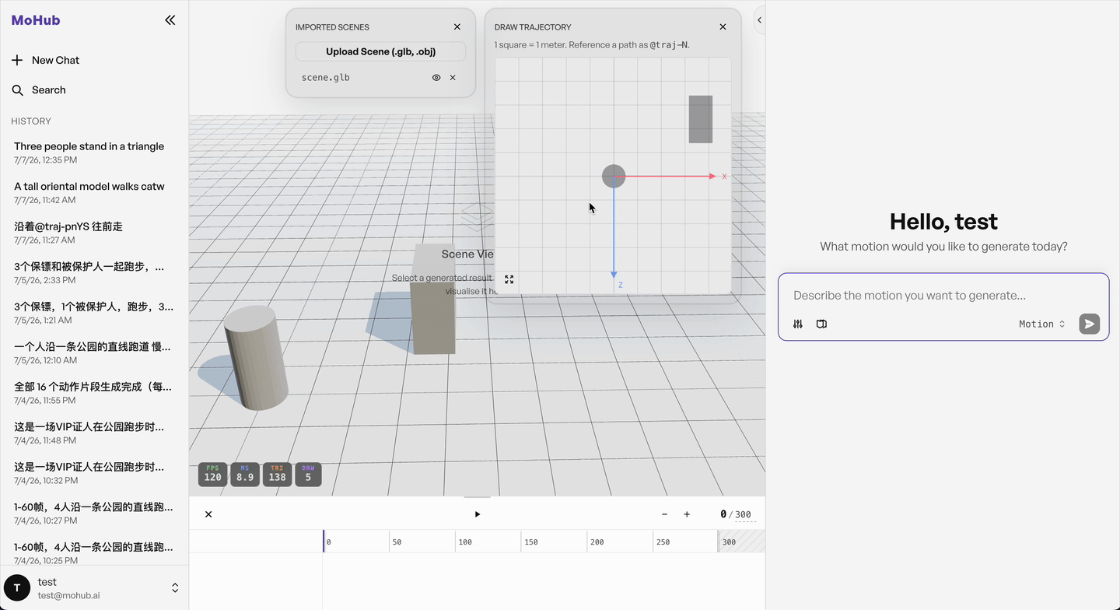Click the book icon in prompt box
Image resolution: width=1120 pixels, height=610 pixels.
(821, 324)
